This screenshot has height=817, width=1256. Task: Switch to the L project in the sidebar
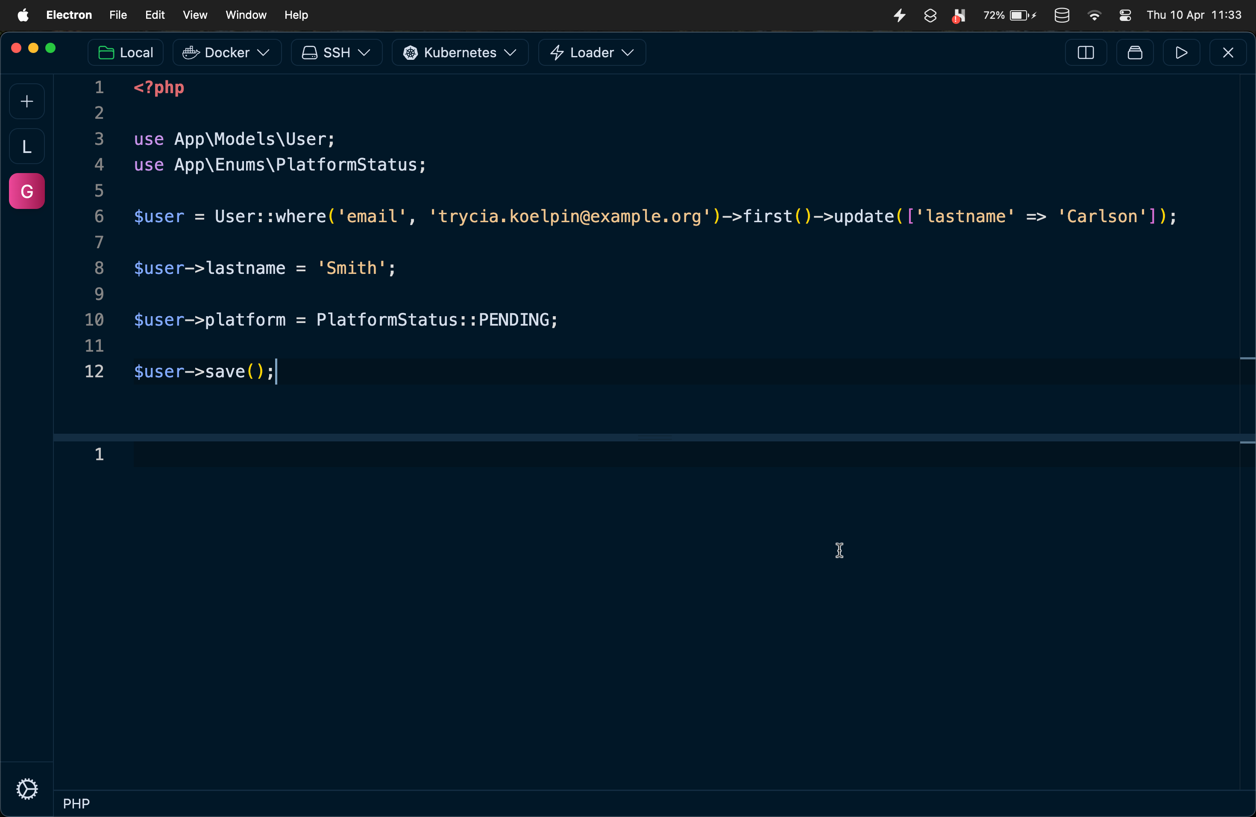click(x=27, y=146)
